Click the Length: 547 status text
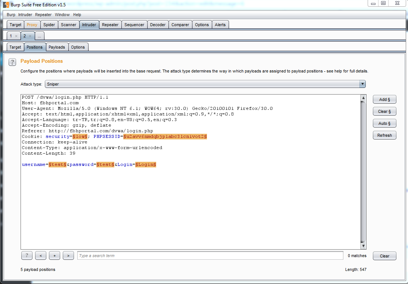Image resolution: width=408 pixels, height=284 pixels. tap(356, 270)
